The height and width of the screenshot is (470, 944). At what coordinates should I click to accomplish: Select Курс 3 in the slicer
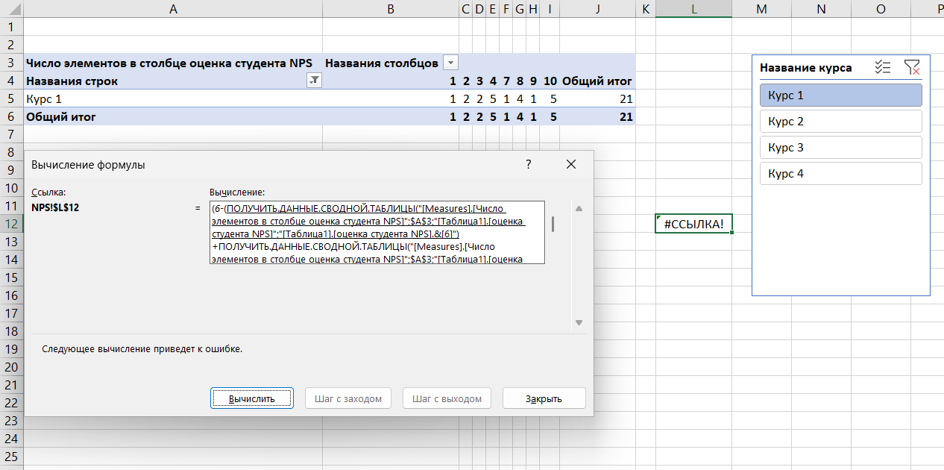841,148
